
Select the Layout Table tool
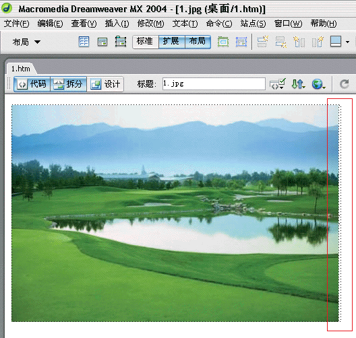click(x=223, y=42)
